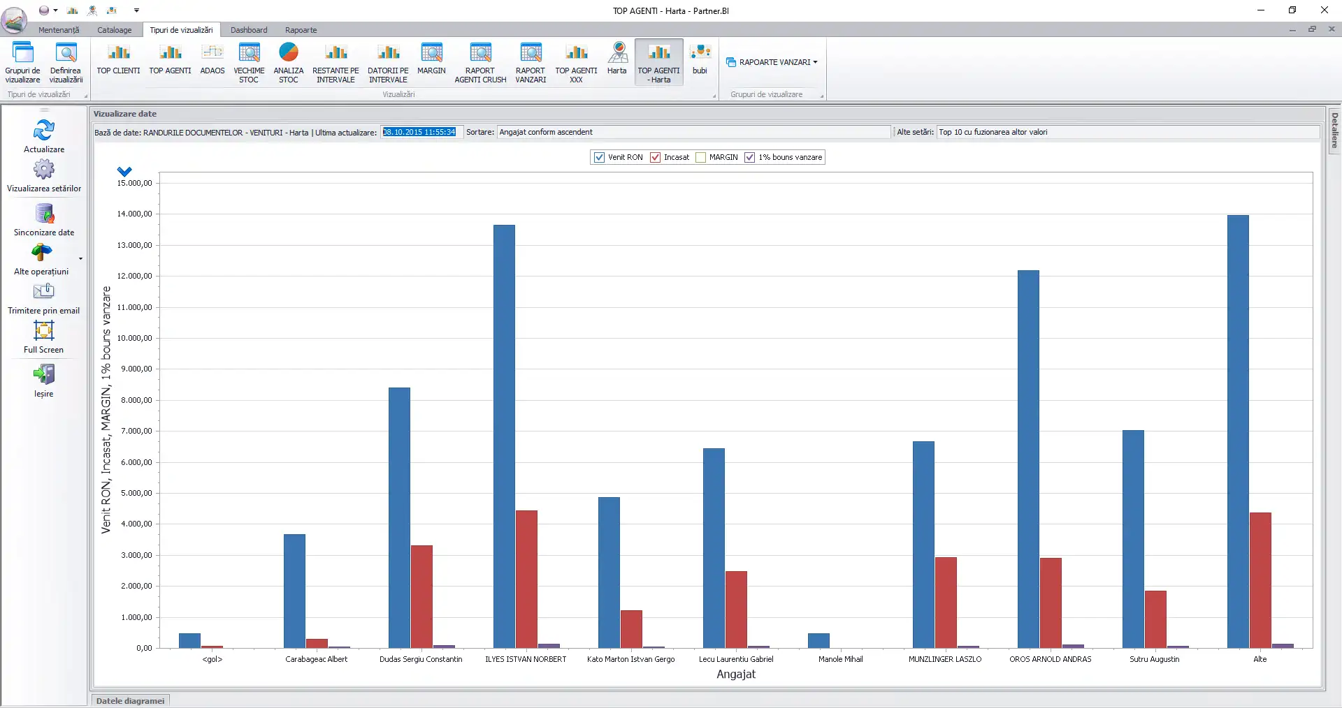Open the Mentenanță ribbon tab
The image size is (1342, 708).
pyautogui.click(x=59, y=30)
